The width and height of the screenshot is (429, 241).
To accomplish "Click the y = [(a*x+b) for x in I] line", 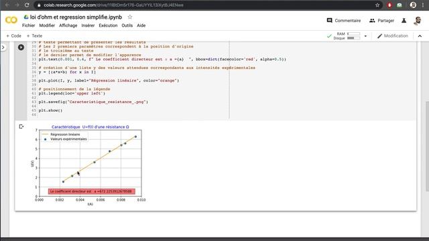I will 67,72.
